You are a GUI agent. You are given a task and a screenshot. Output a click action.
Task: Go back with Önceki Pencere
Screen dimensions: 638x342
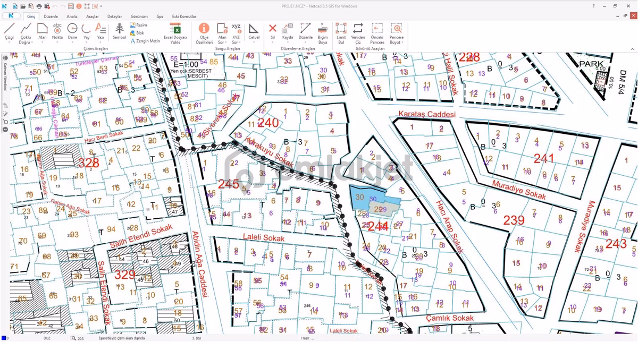(x=377, y=33)
